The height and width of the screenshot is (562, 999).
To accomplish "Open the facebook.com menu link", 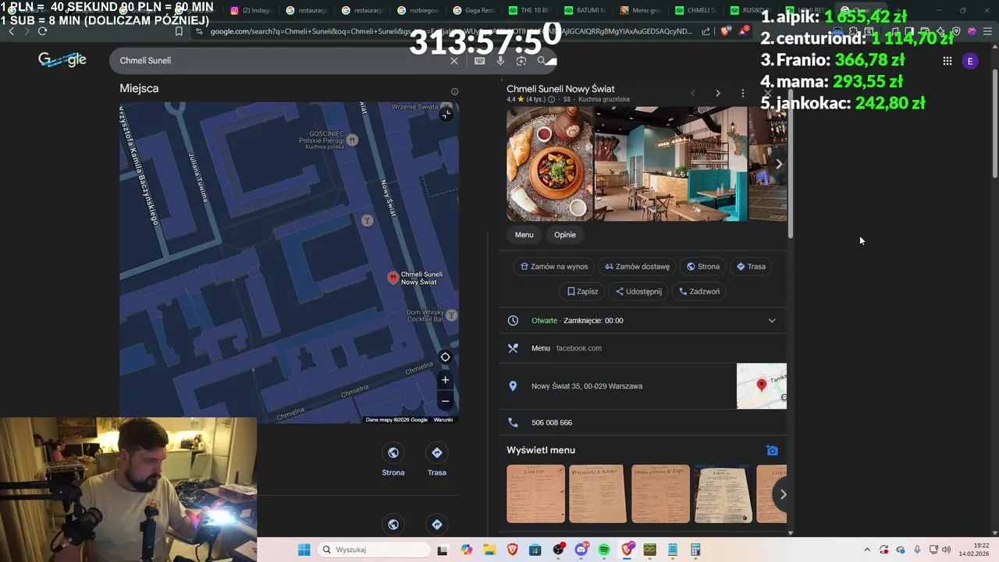I will pyautogui.click(x=578, y=348).
